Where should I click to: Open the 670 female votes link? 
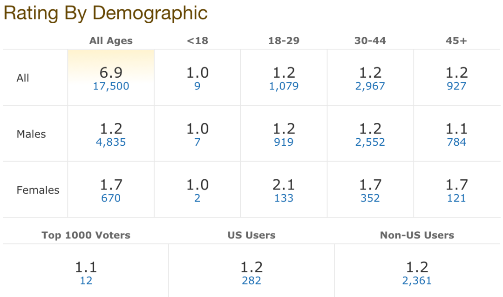coord(111,198)
